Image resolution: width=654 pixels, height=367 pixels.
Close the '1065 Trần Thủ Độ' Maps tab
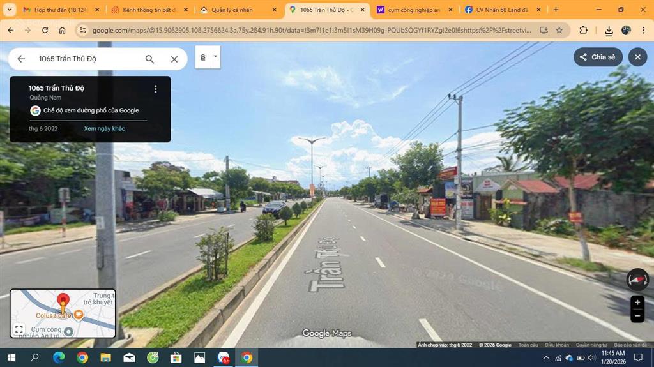[x=363, y=10]
